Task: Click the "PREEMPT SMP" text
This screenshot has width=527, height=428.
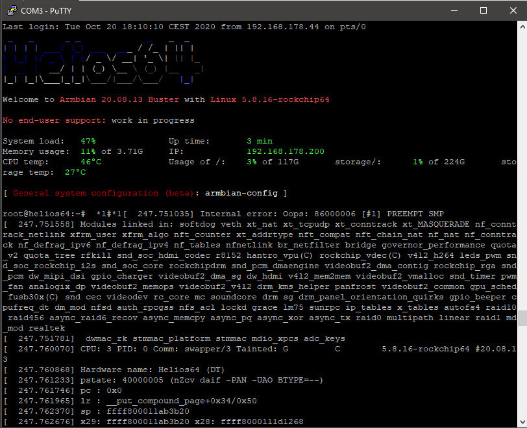Action: [x=415, y=214]
